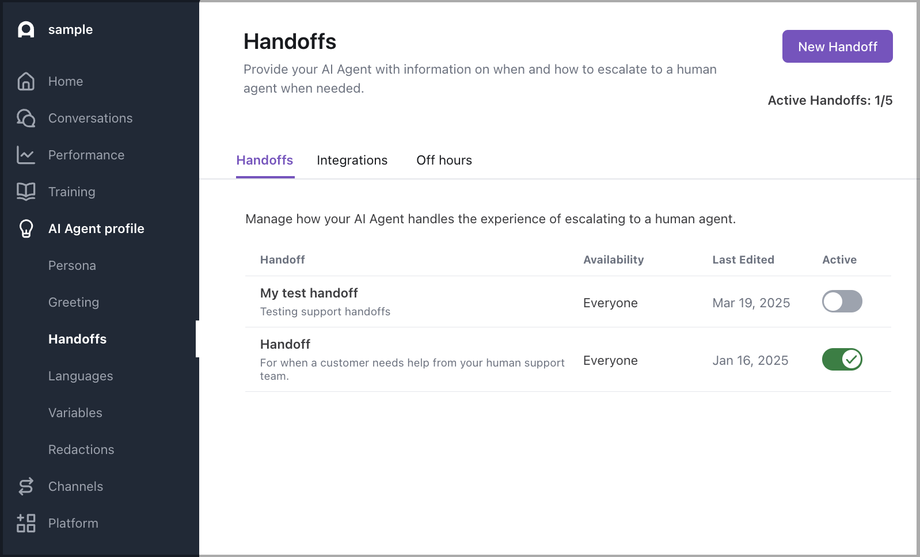Select Variables in the sidebar
The height and width of the screenshot is (557, 920).
coord(75,413)
